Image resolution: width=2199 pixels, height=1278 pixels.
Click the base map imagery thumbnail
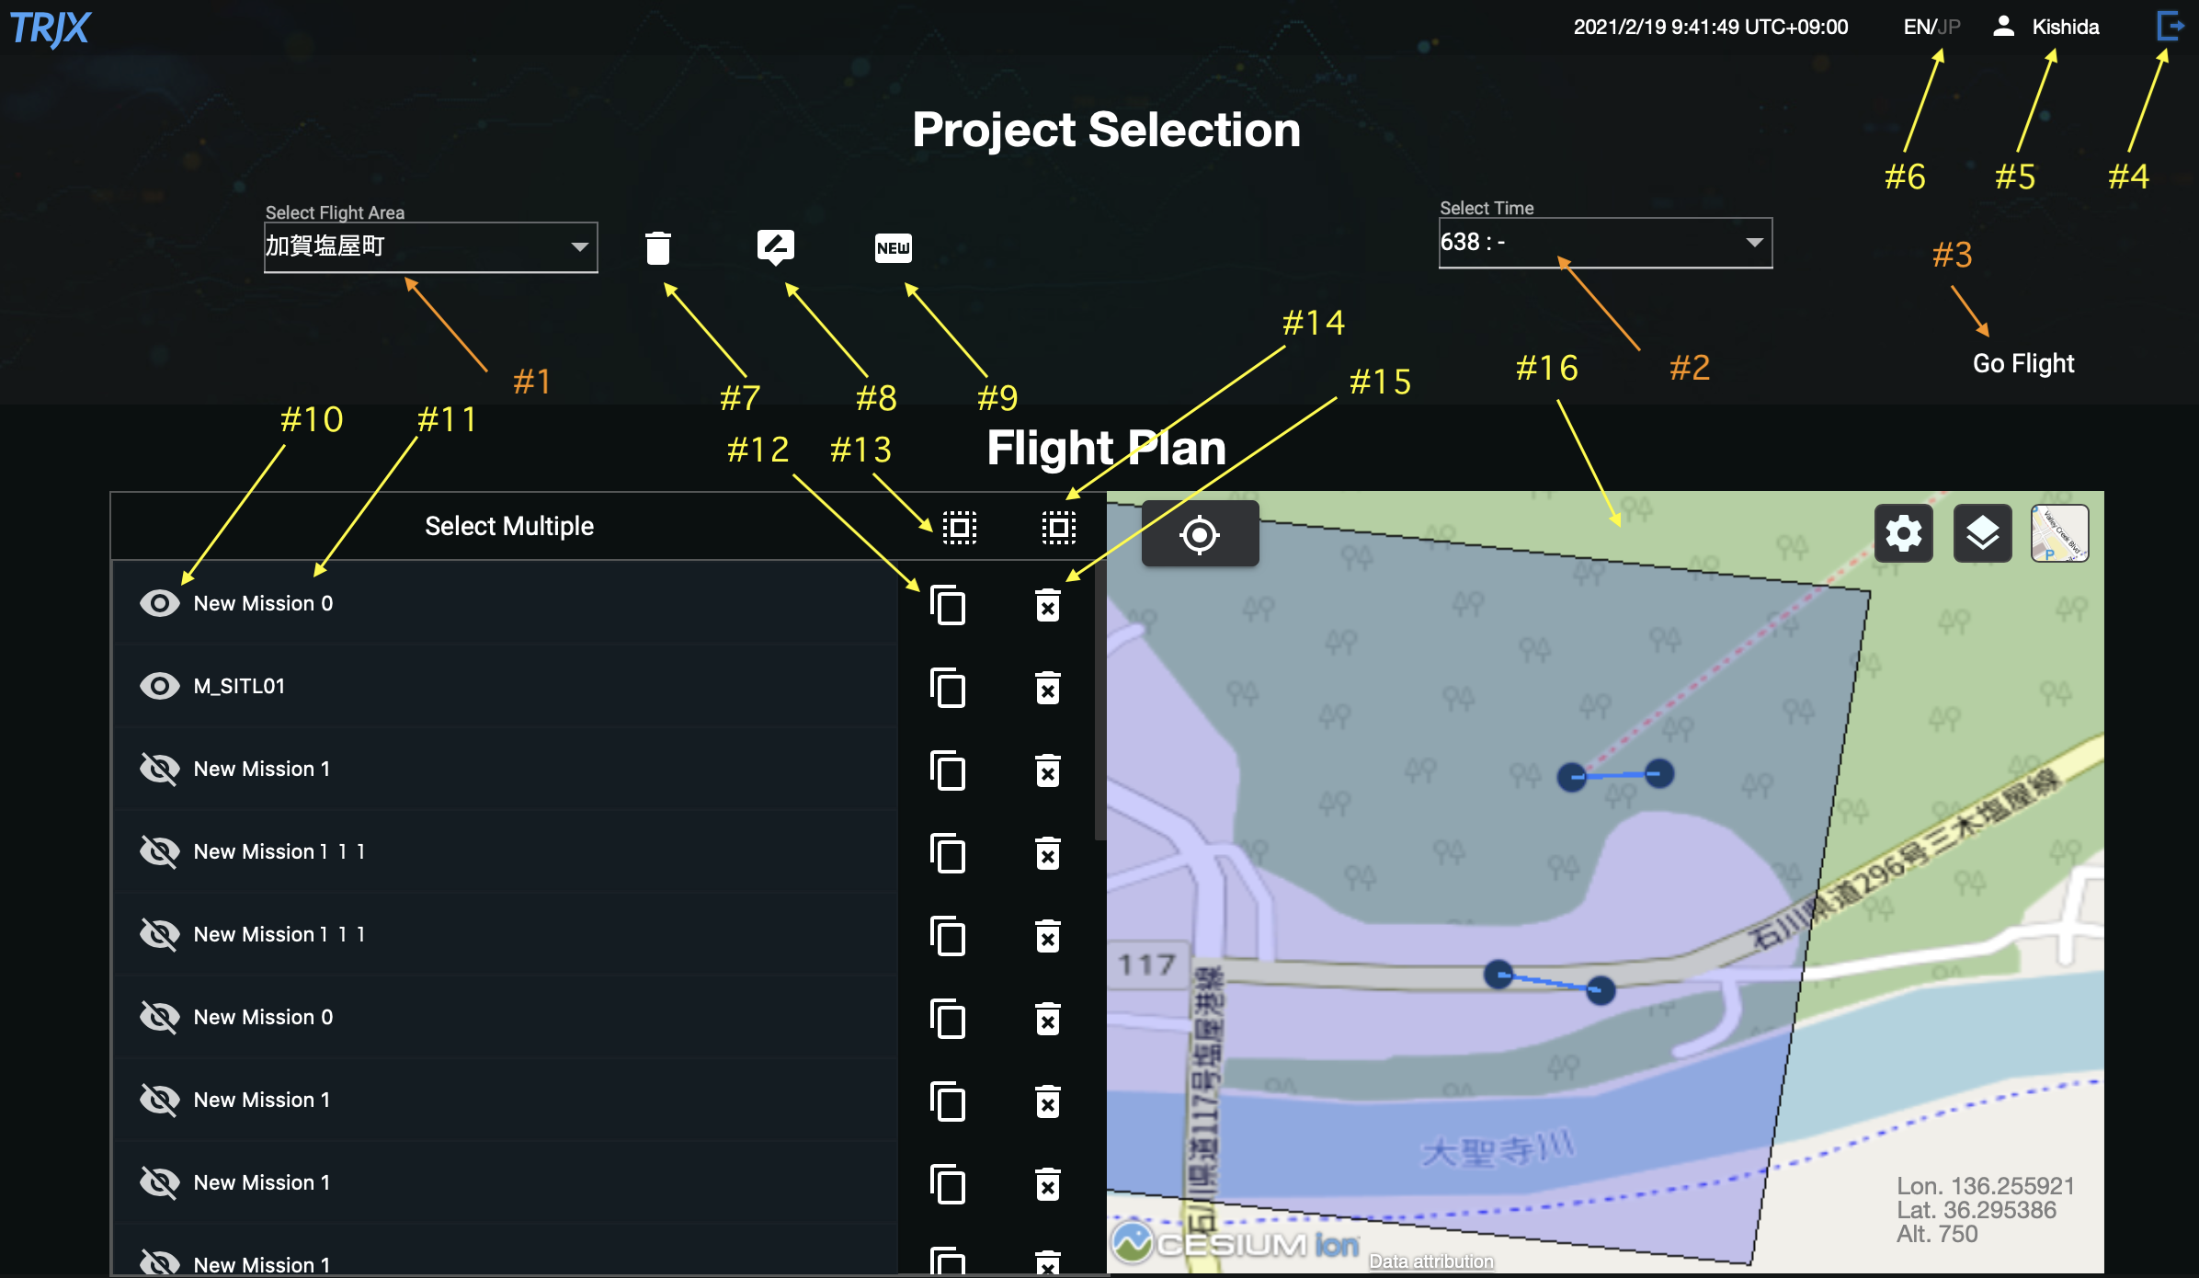[x=2059, y=533]
